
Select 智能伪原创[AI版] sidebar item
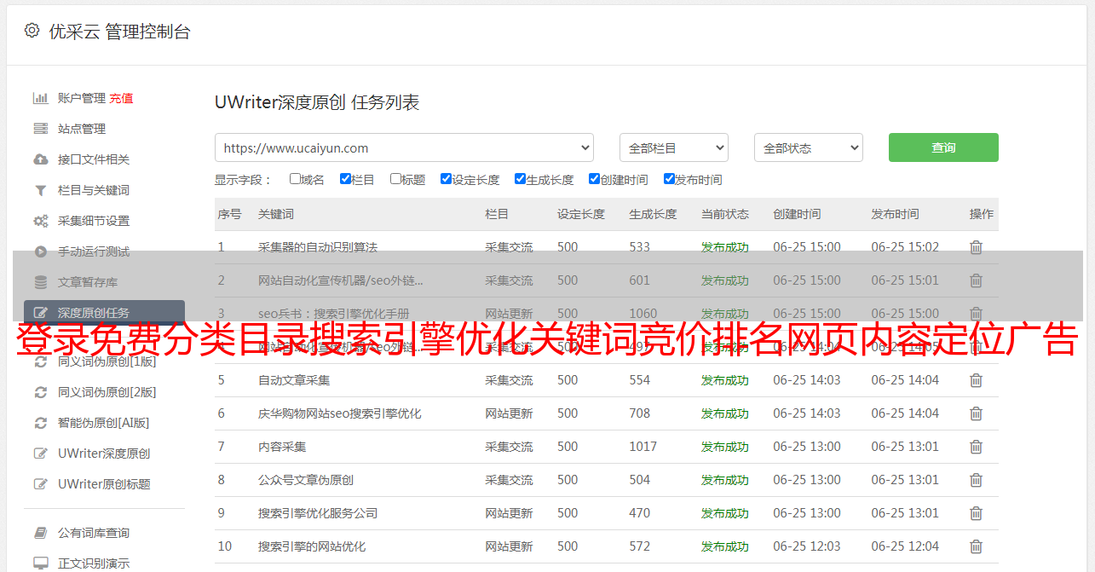[x=103, y=423]
